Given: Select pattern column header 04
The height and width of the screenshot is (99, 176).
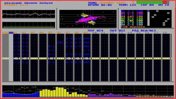Looking at the screenshot, I should pyautogui.click(x=42, y=33).
